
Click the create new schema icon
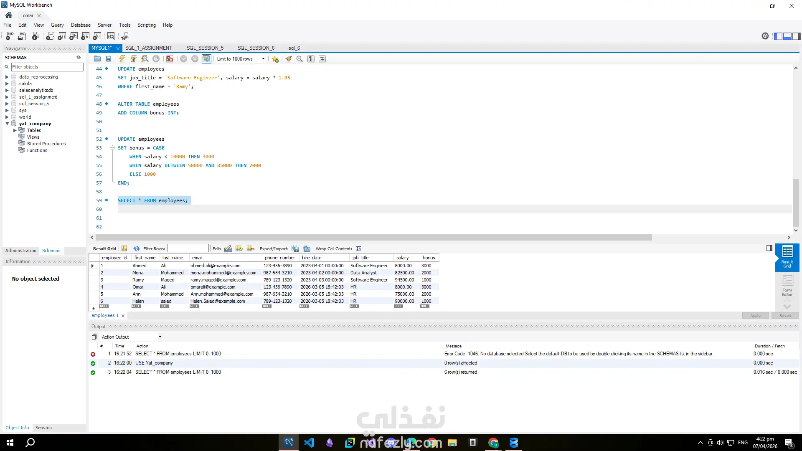(50, 36)
